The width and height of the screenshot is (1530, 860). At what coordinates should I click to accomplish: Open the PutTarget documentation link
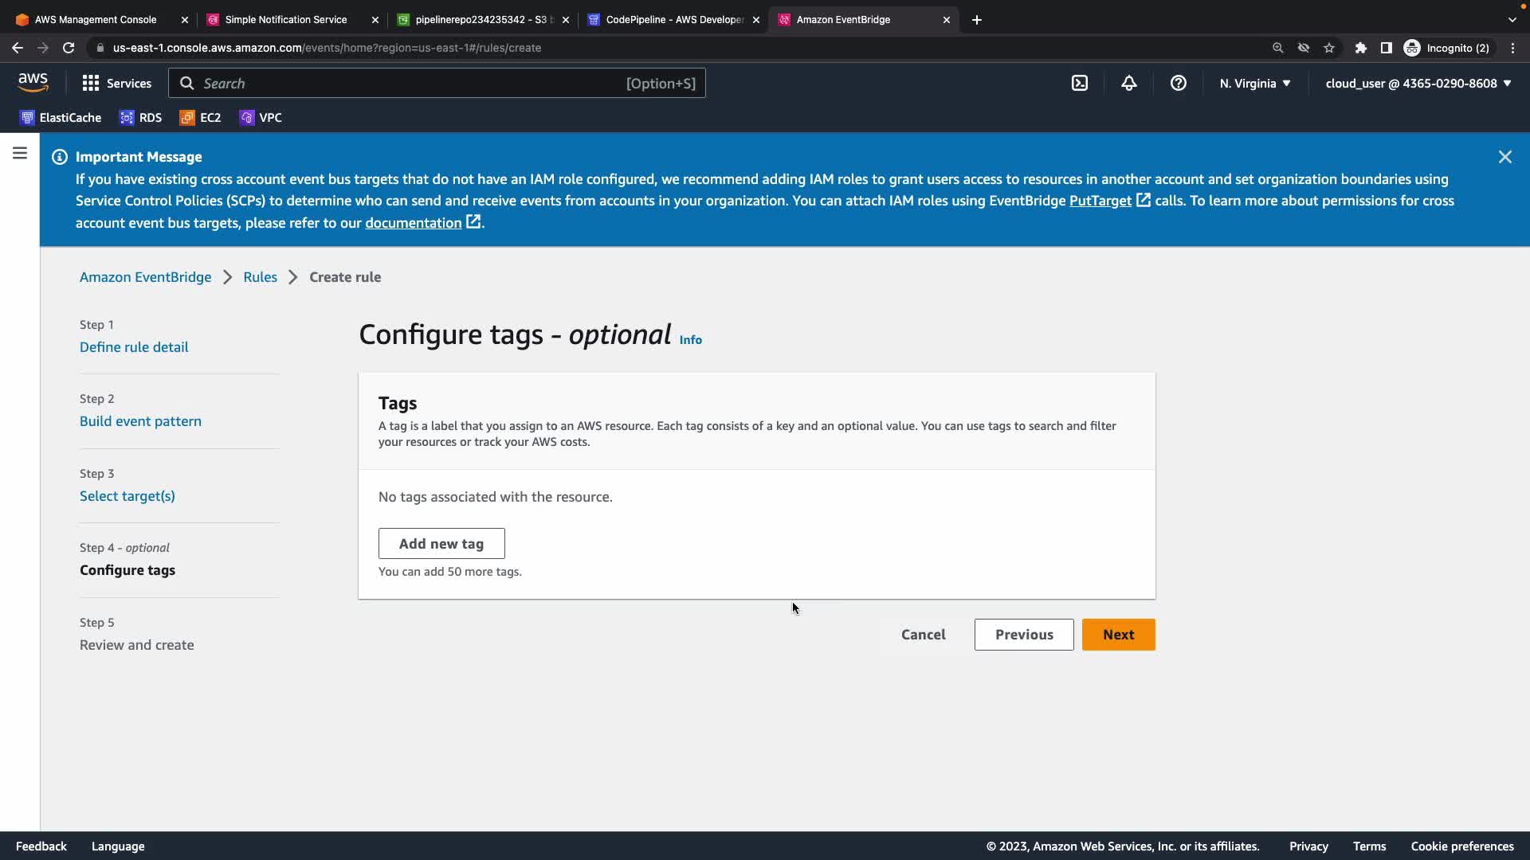1100,201
